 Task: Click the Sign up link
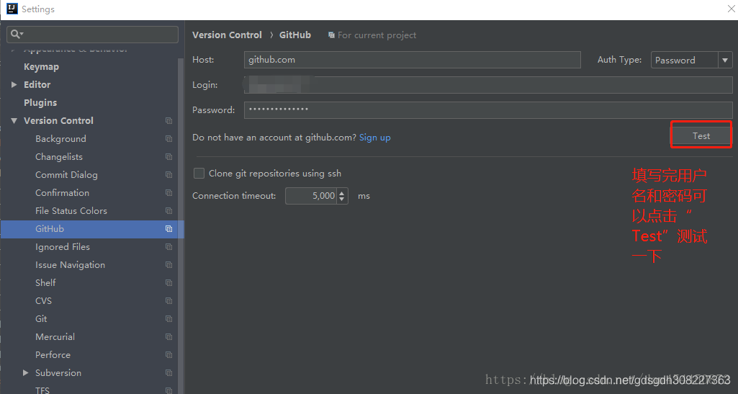374,138
